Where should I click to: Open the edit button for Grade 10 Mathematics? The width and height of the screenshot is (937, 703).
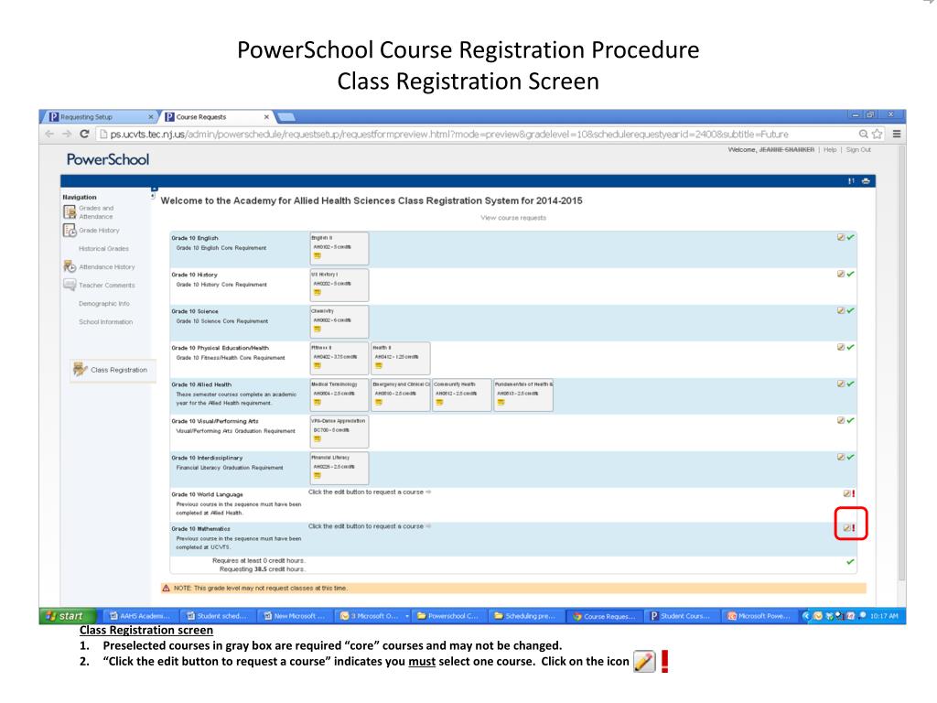pos(846,528)
